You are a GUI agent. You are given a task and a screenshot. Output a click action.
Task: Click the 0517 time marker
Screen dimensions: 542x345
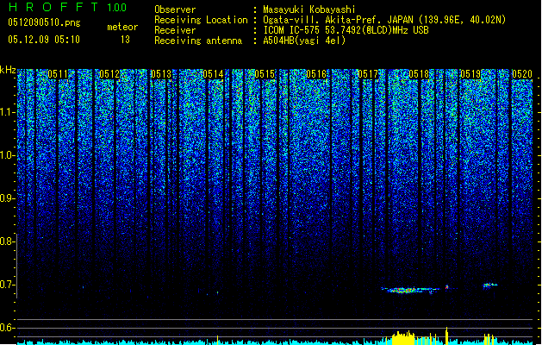pos(368,74)
